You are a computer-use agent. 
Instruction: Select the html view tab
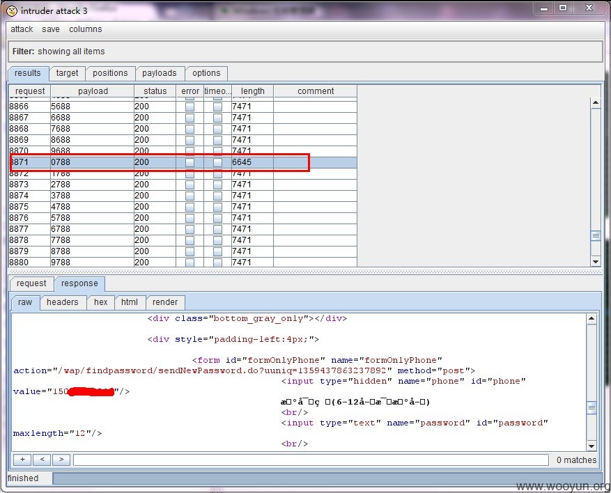coord(130,302)
